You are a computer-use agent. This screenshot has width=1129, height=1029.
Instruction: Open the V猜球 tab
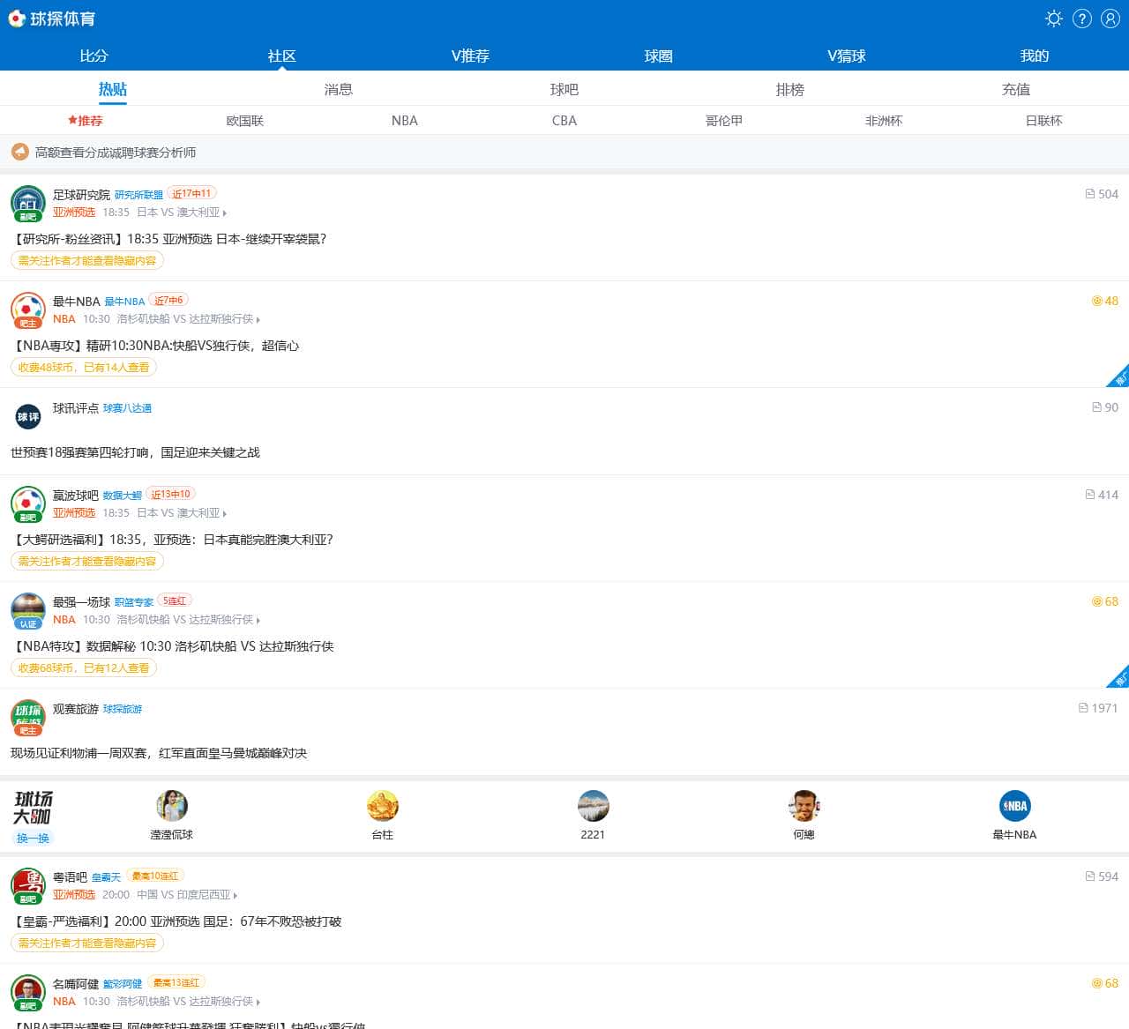coord(847,56)
